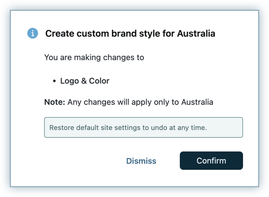Click the bold 'Note:' label
Viewport: 269px width, 197px height.
pyautogui.click(x=55, y=102)
